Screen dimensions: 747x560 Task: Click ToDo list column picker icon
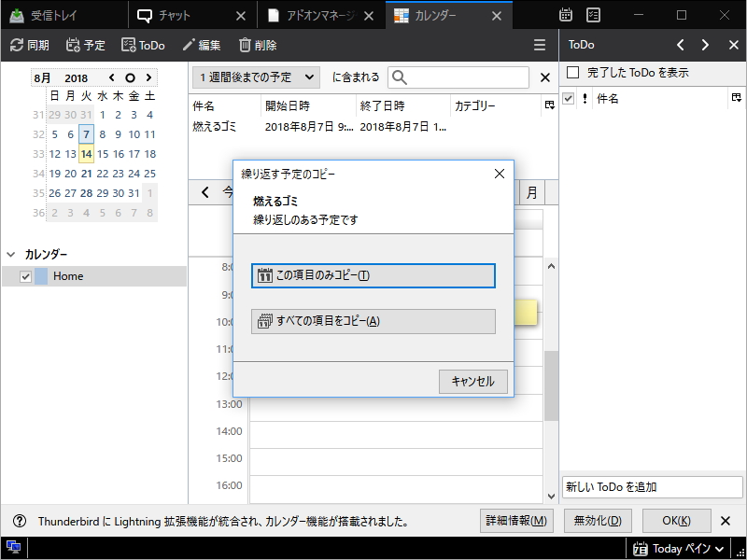737,98
